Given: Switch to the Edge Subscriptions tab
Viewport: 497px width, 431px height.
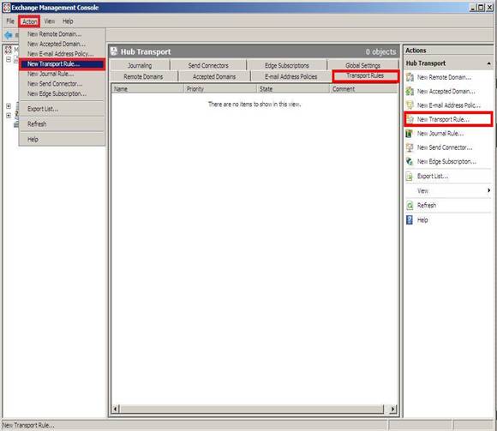Looking at the screenshot, I should (x=287, y=66).
